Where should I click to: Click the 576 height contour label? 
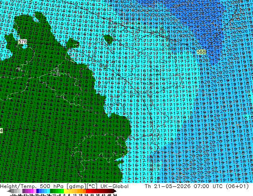tap(22, 42)
